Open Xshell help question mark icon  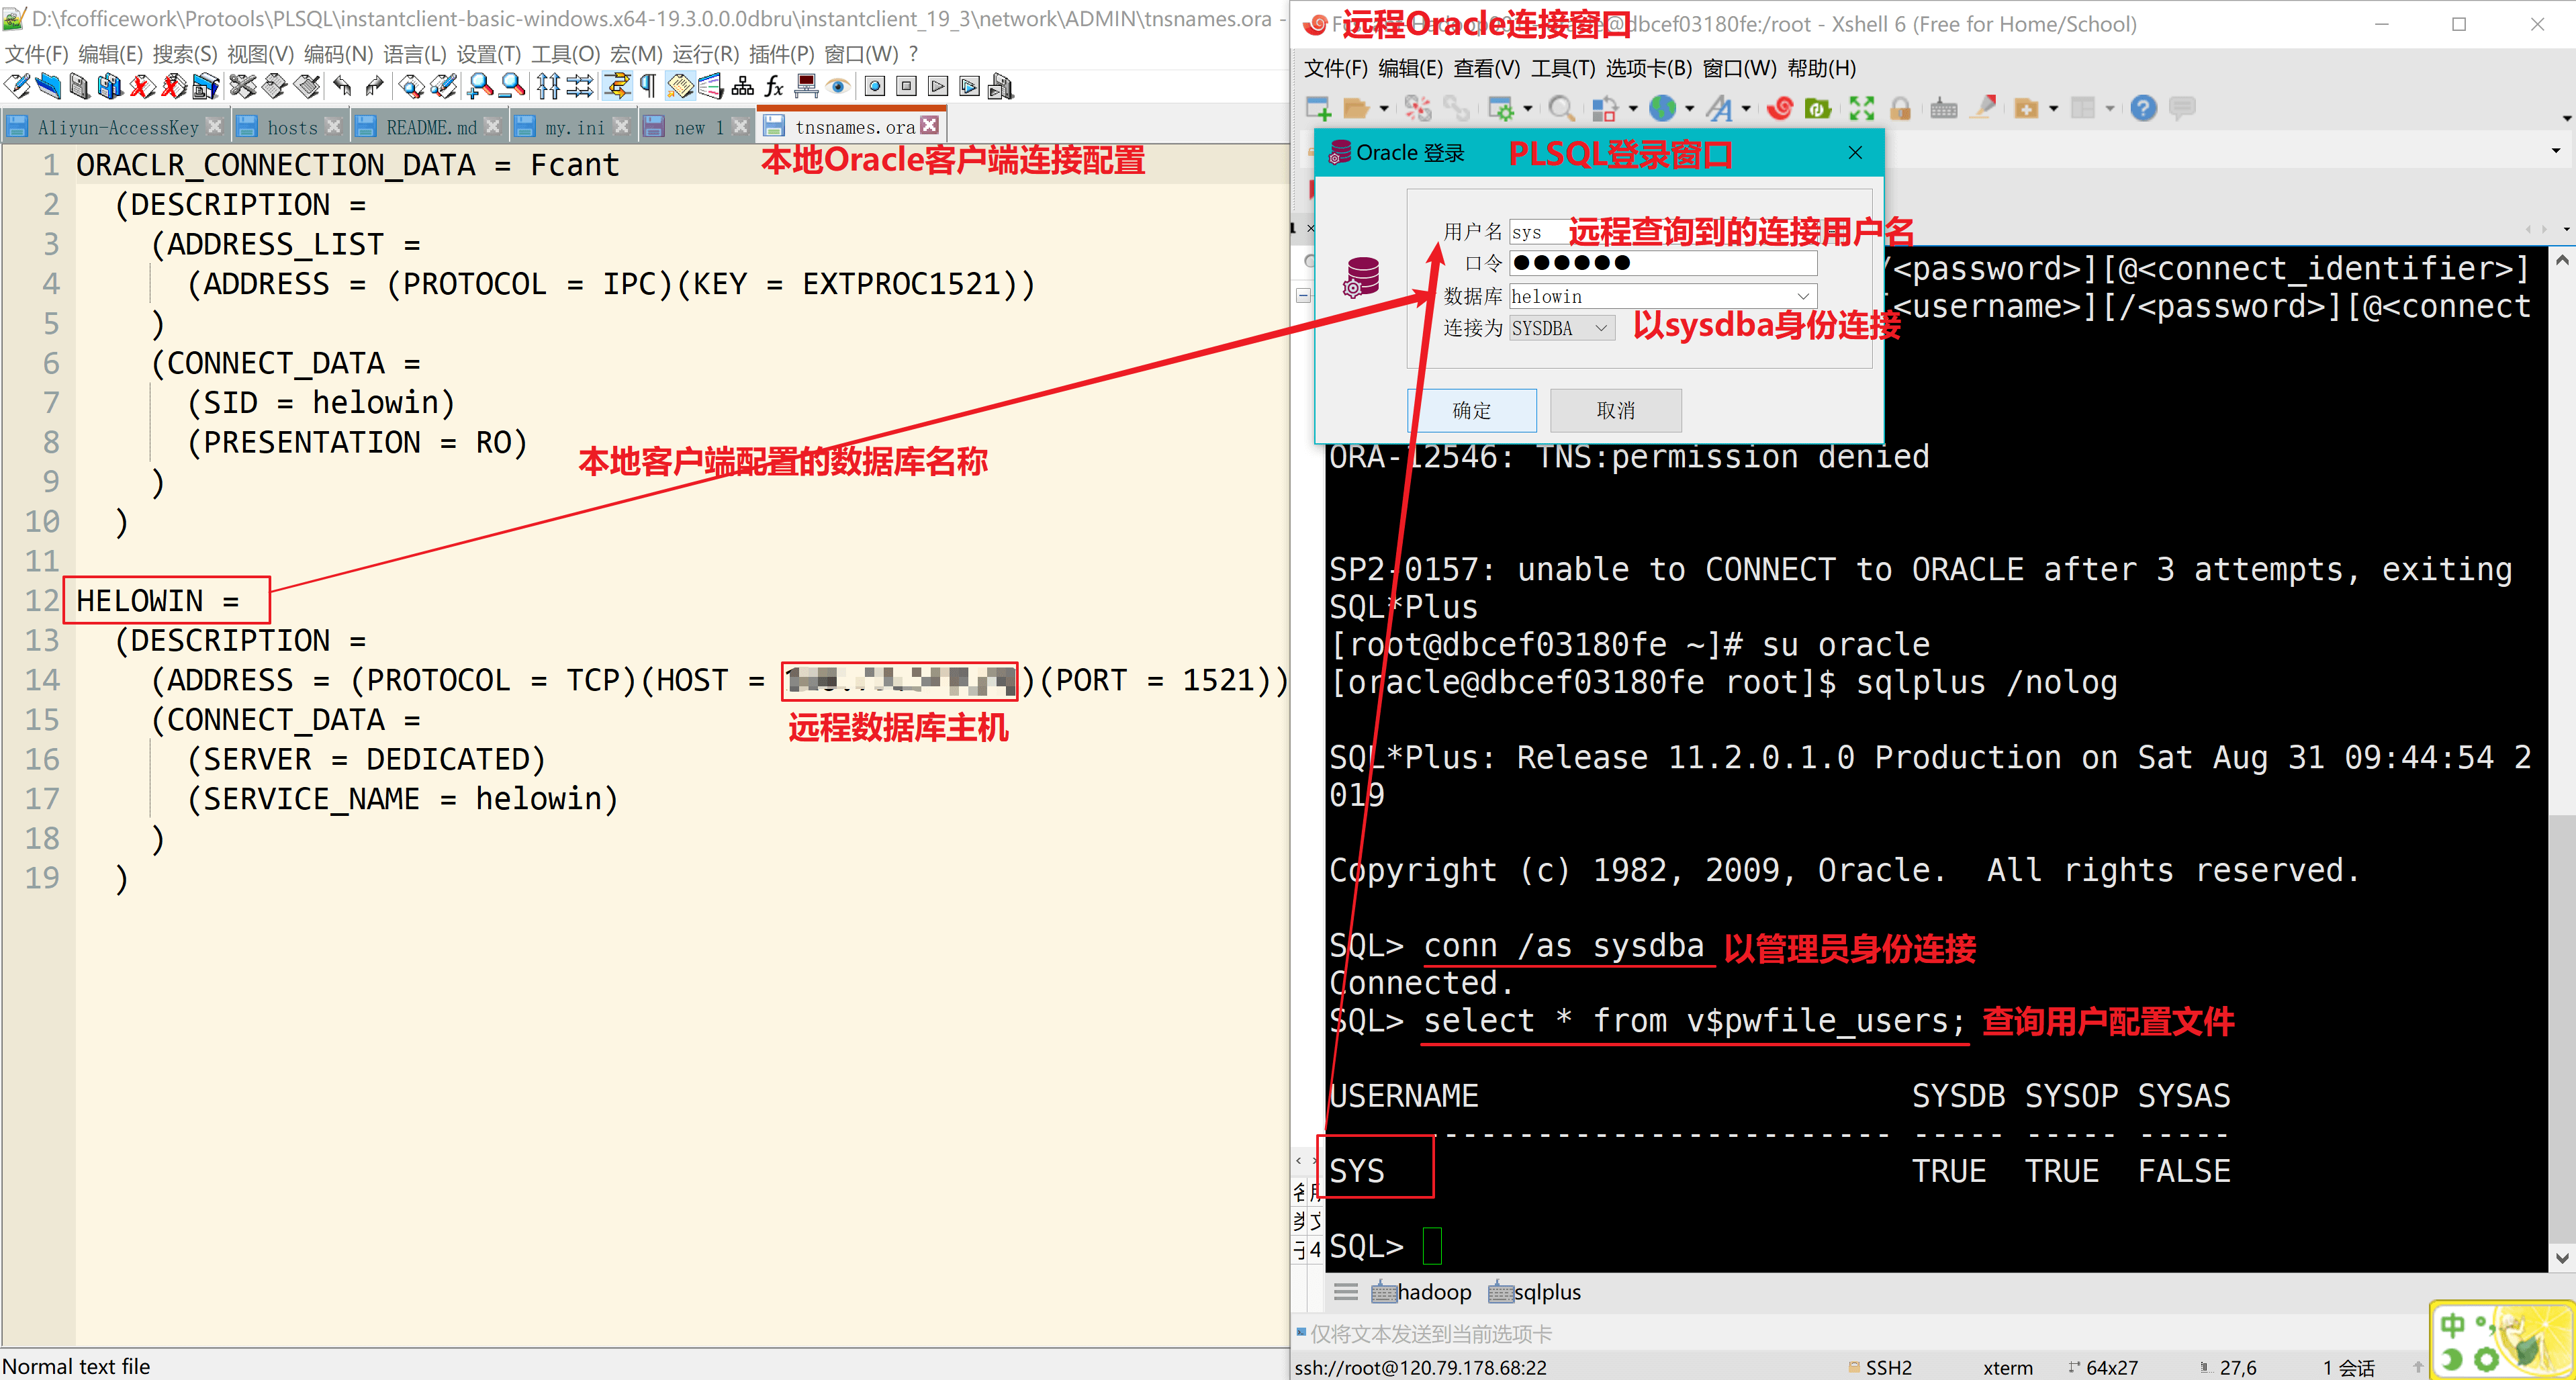(2143, 108)
